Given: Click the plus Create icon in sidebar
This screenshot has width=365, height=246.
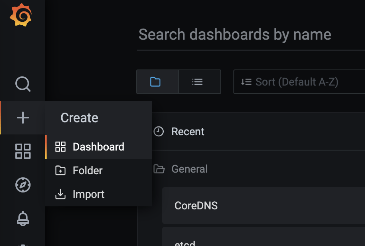Looking at the screenshot, I should coord(23,118).
